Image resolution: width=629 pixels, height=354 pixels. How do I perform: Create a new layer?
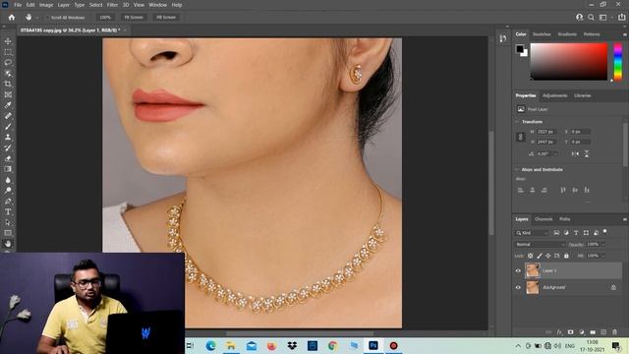pyautogui.click(x=603, y=332)
